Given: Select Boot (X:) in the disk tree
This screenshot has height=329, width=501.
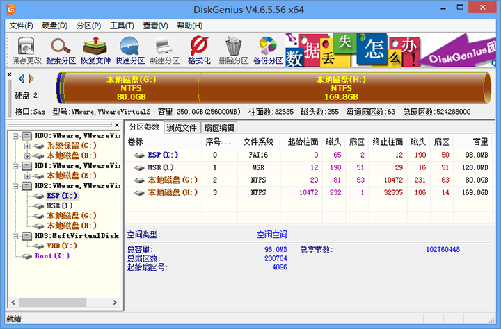Looking at the screenshot, I should point(52,256).
